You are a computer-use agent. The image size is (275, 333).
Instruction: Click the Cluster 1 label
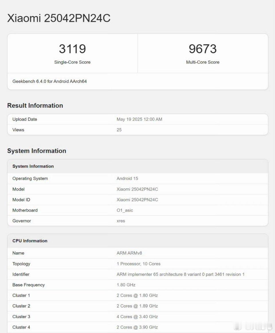21,295
